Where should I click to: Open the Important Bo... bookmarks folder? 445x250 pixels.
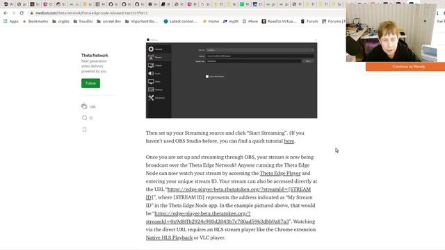[x=141, y=22]
